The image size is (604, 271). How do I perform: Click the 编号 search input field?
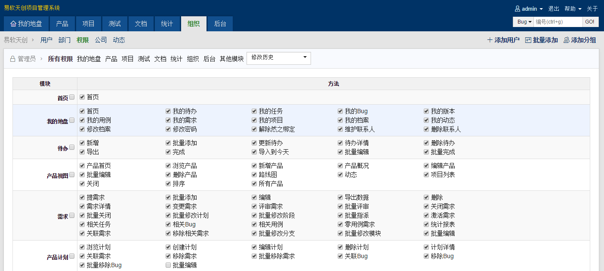[x=558, y=22]
